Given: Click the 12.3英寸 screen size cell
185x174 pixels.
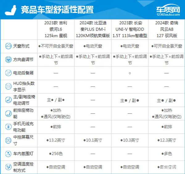Looking at the screenshot, I should (167, 140).
